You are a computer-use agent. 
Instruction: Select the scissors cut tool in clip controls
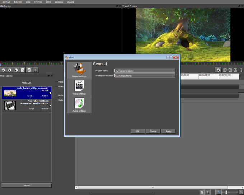pos(36,70)
